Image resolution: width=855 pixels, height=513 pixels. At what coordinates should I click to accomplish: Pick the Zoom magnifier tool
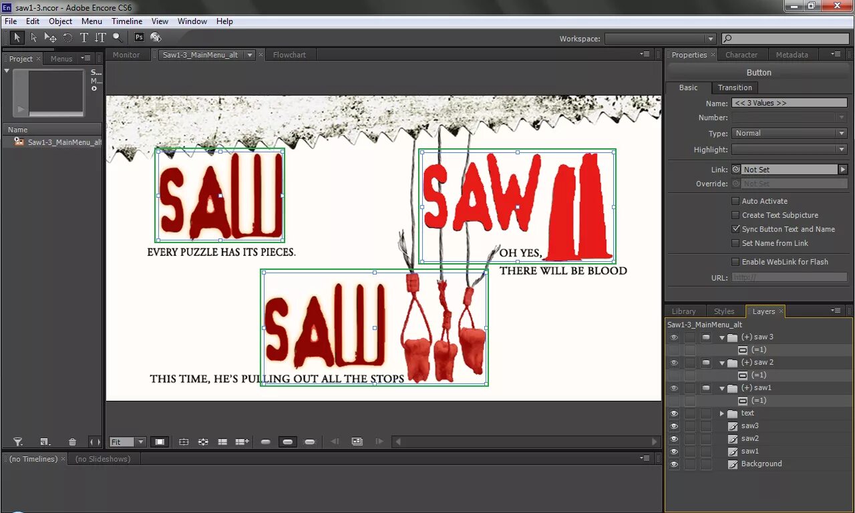click(x=117, y=37)
